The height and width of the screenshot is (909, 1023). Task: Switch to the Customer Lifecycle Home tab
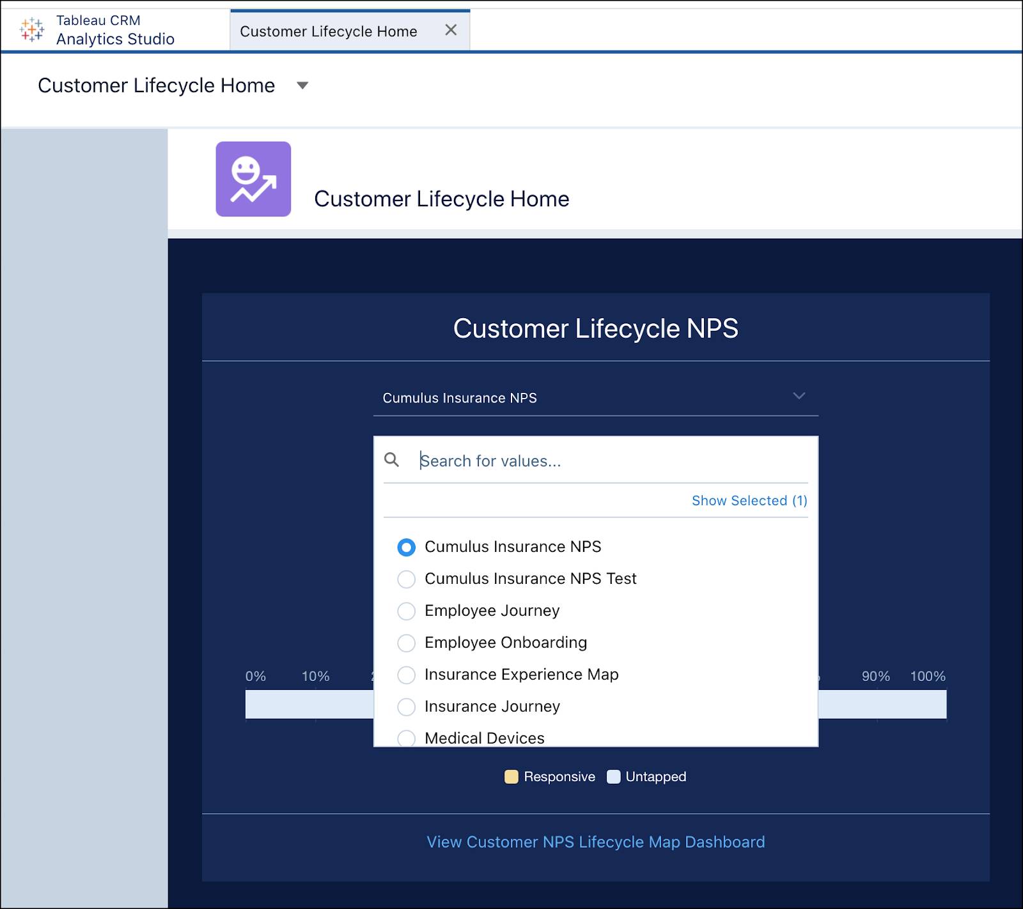pyautogui.click(x=329, y=30)
